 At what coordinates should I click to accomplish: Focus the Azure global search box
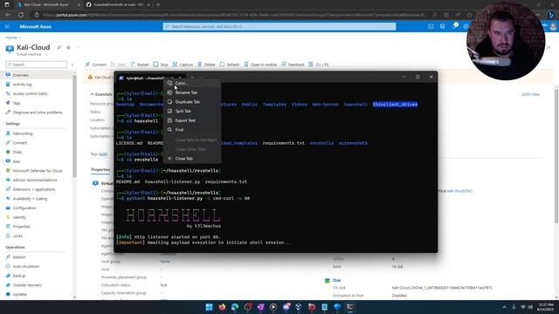point(279,26)
